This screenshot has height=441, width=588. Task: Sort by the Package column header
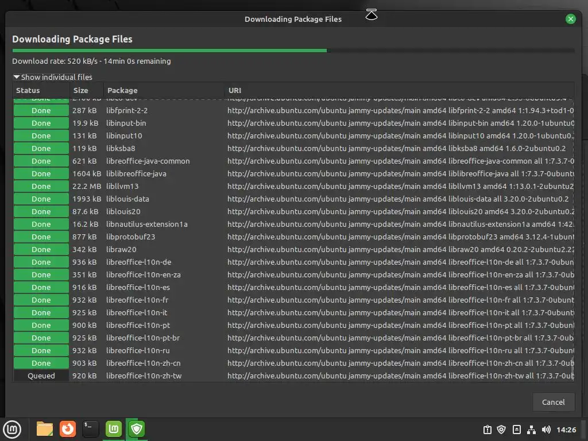coord(164,90)
